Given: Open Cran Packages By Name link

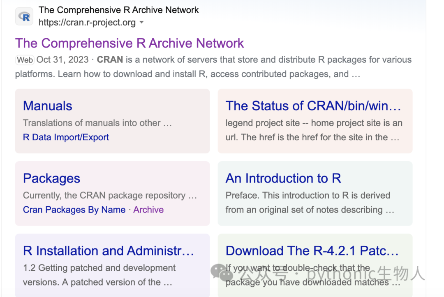Looking at the screenshot, I should click(x=74, y=210).
